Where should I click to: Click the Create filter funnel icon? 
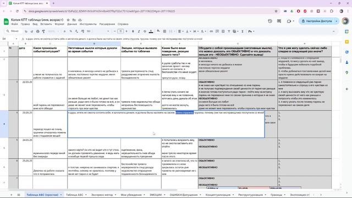(x=229, y=31)
